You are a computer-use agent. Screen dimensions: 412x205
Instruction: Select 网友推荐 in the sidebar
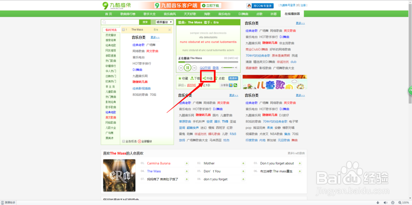(x=110, y=50)
